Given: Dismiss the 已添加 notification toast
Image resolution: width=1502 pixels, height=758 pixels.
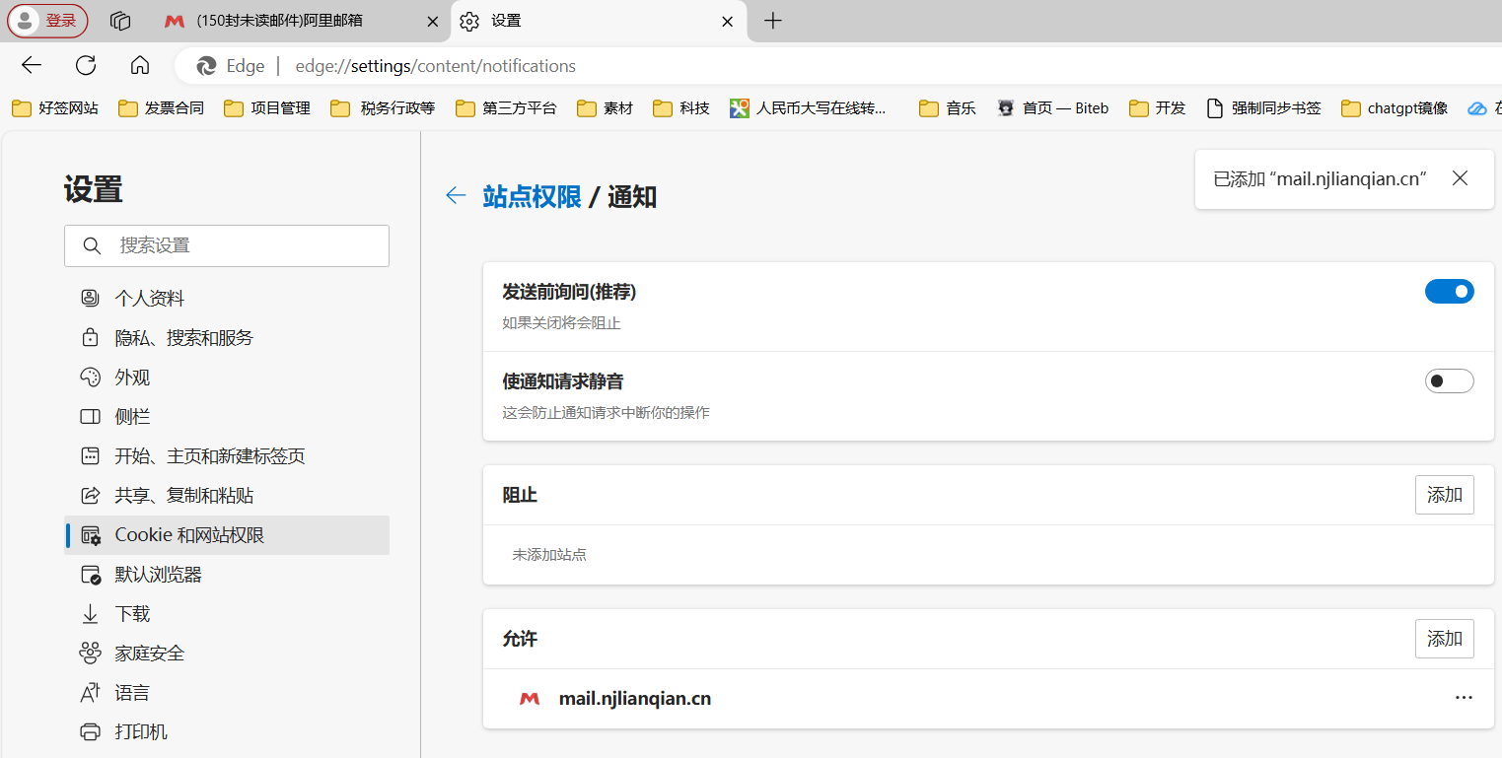Looking at the screenshot, I should [x=1460, y=178].
